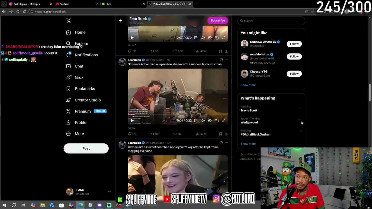Open the Travis Scott trend

click(249, 110)
